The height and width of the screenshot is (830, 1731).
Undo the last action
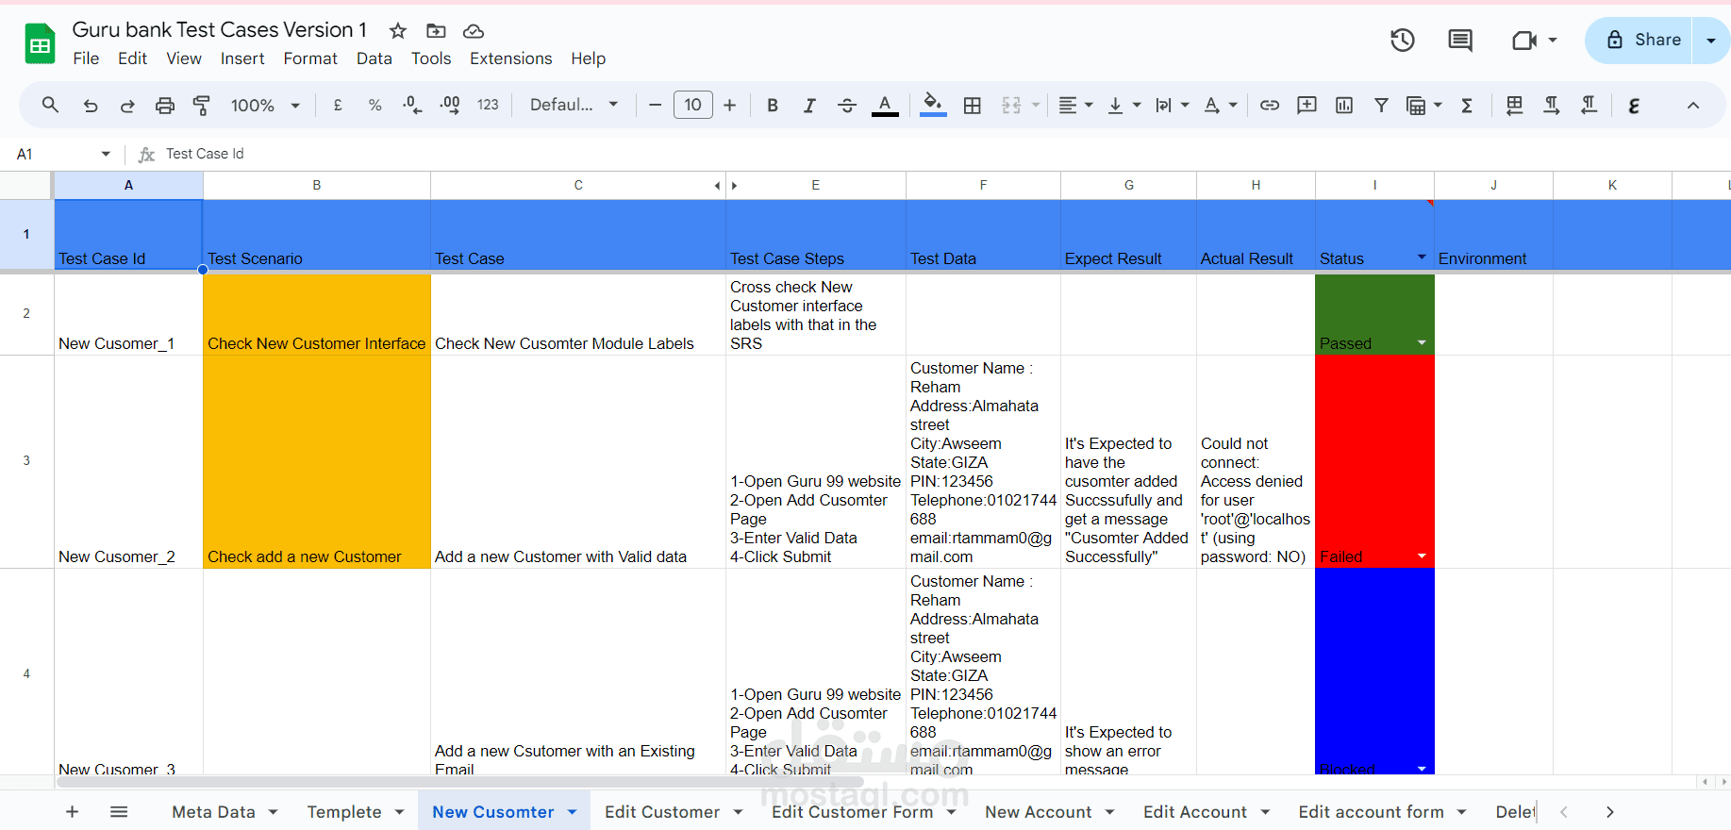pos(91,105)
